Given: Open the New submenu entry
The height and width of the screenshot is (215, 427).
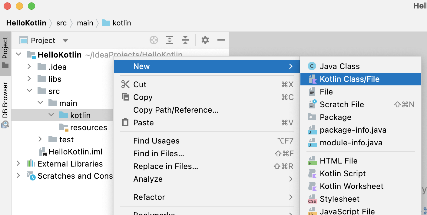Looking at the screenshot, I should click(207, 66).
